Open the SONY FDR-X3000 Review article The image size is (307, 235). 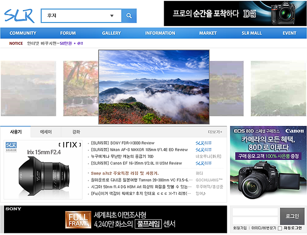(x=122, y=143)
